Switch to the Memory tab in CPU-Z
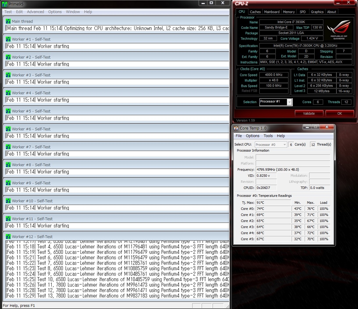The height and width of the screenshot is (309, 358). (x=289, y=12)
